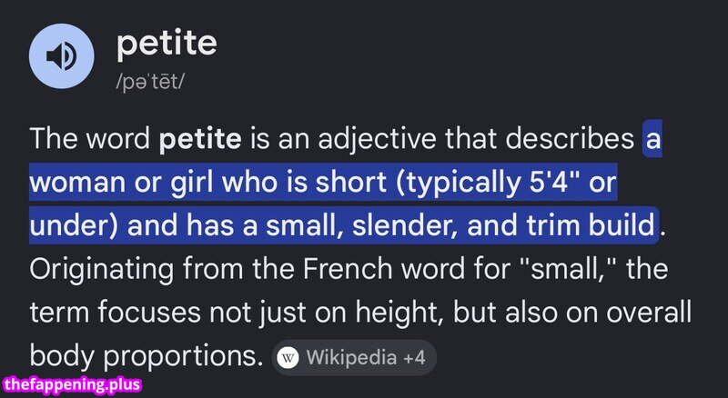Image resolution: width=728 pixels, height=398 pixels.
Task: Click the bold petite in the definition
Action: pos(200,139)
